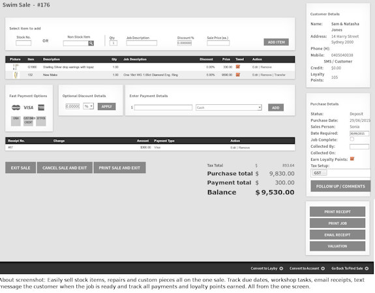Click PRINT SALE AND EXIT button

tap(119, 167)
